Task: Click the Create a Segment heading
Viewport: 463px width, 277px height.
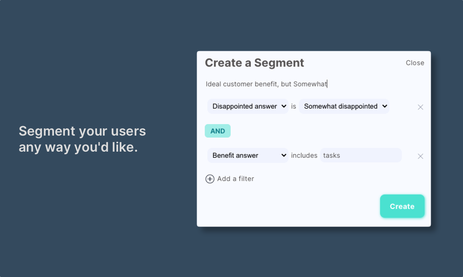Action: [x=254, y=63]
